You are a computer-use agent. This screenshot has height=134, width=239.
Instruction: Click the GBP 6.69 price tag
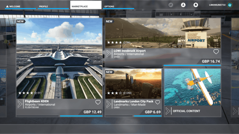pos(153,112)
